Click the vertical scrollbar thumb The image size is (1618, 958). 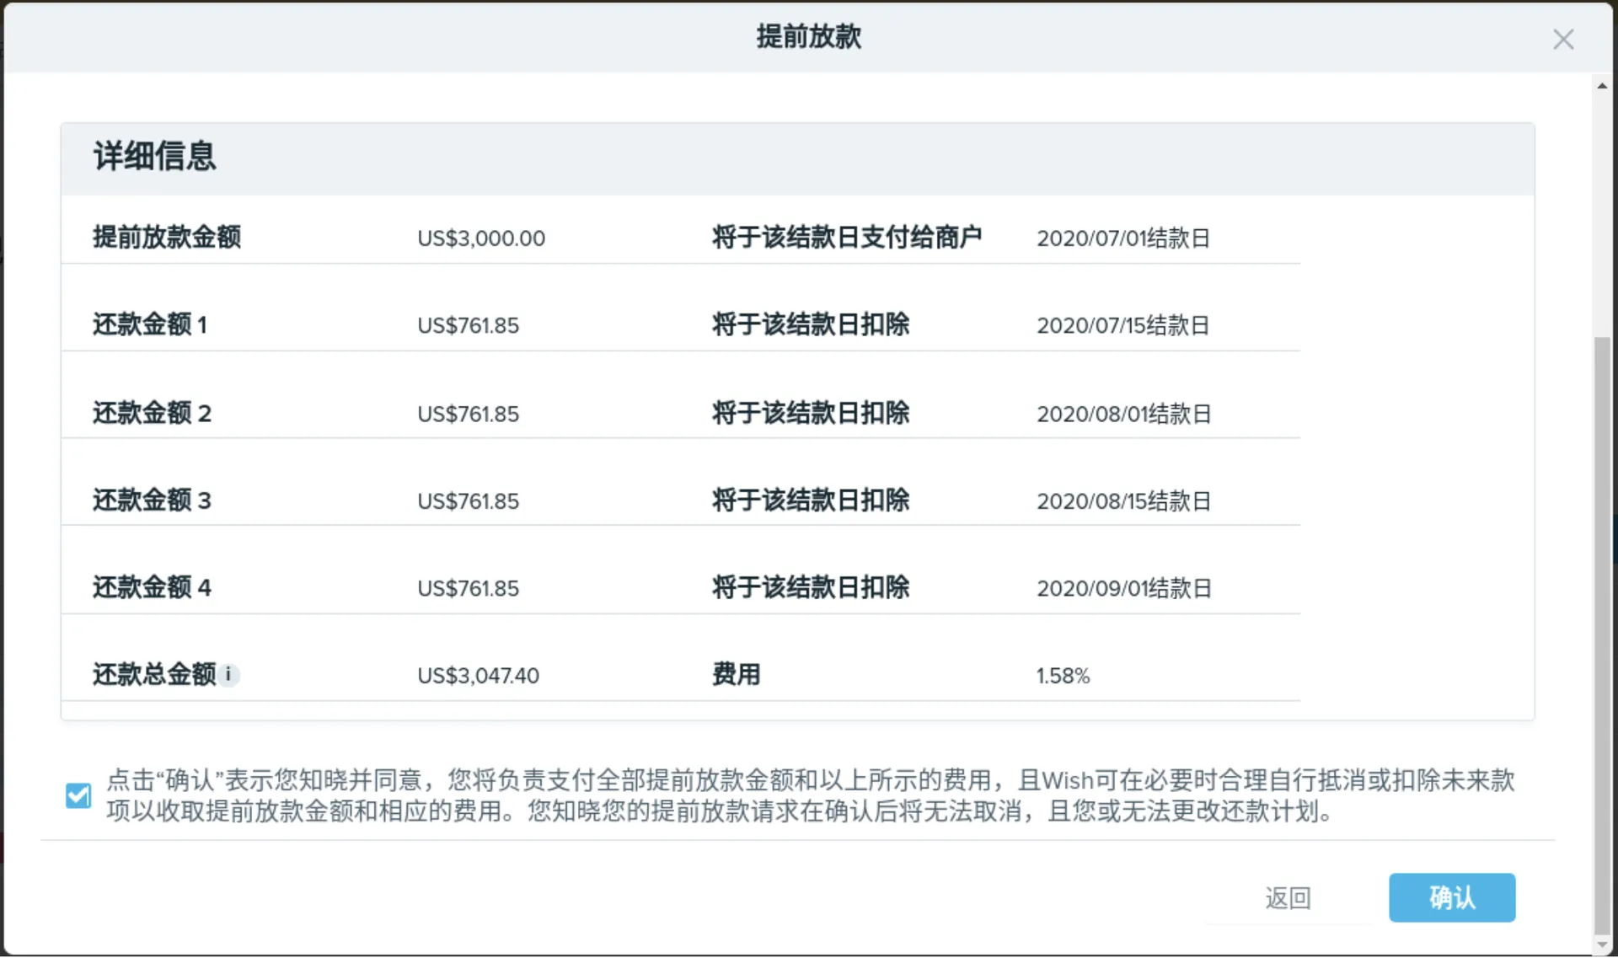pyautogui.click(x=1602, y=636)
